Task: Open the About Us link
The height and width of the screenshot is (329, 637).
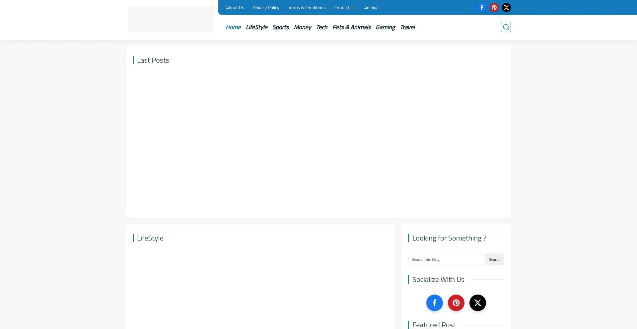Action: coord(235,8)
